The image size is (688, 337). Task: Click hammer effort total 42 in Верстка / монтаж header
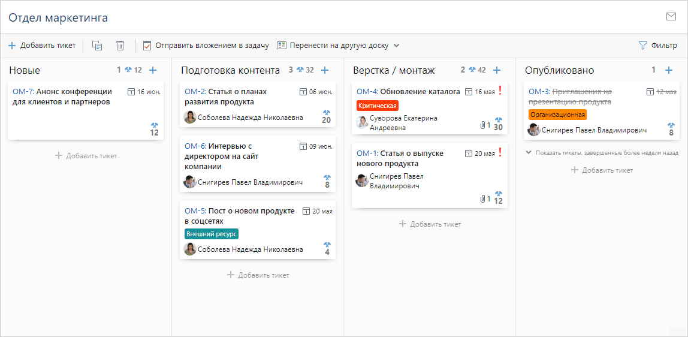[x=478, y=70]
